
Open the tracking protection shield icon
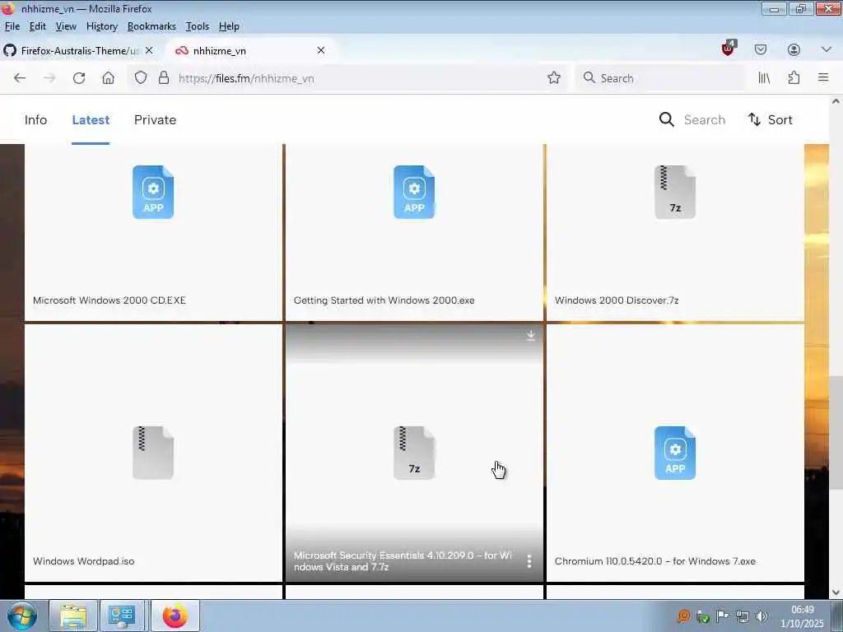pos(140,78)
